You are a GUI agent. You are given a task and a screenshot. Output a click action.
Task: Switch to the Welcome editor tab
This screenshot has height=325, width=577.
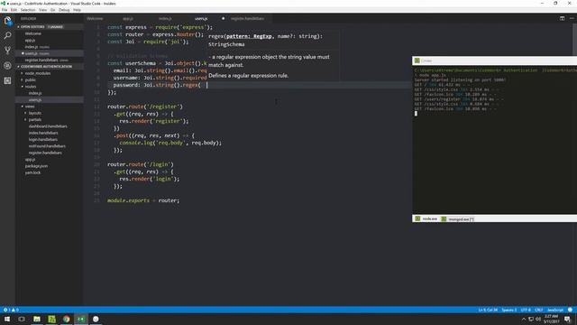[95, 18]
